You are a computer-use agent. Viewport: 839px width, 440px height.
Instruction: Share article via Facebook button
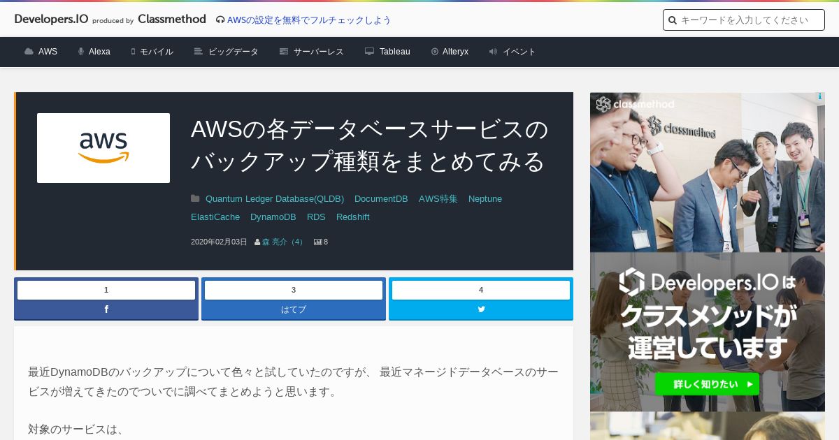tap(106, 309)
